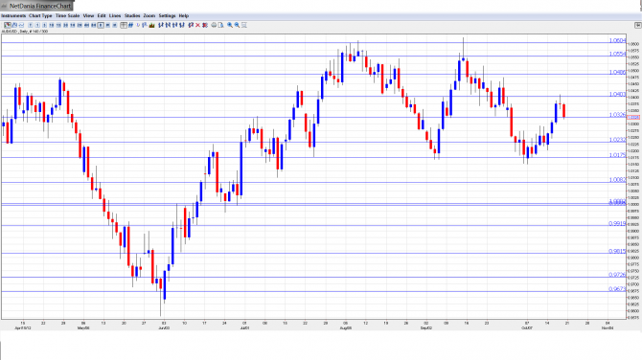Click the Help menu item

(184, 15)
